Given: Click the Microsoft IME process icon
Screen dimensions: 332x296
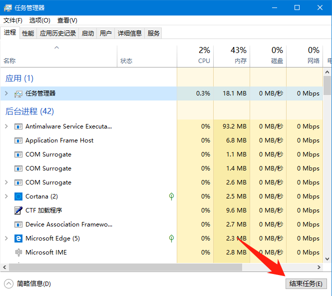Looking at the screenshot, I should [18, 252].
